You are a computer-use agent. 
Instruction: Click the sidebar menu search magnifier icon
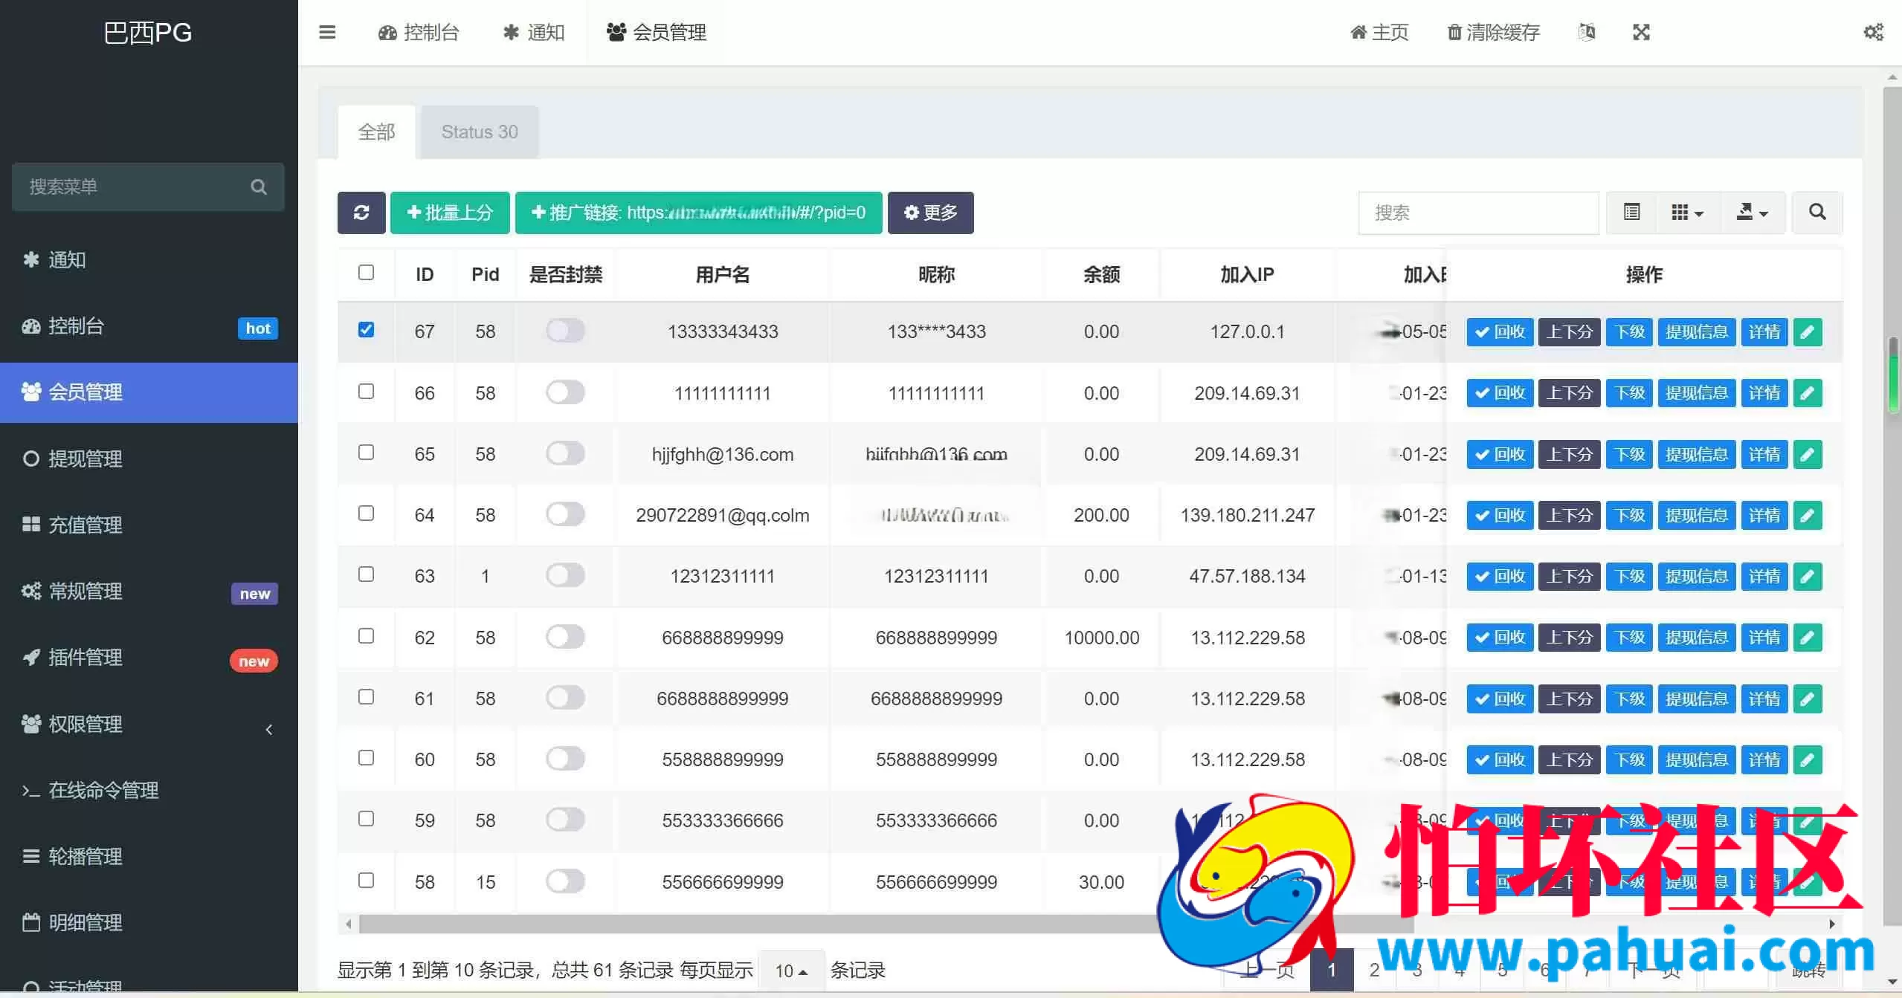tap(258, 187)
